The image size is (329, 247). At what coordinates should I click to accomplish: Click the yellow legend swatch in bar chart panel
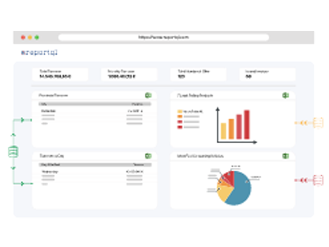pyautogui.click(x=179, y=111)
